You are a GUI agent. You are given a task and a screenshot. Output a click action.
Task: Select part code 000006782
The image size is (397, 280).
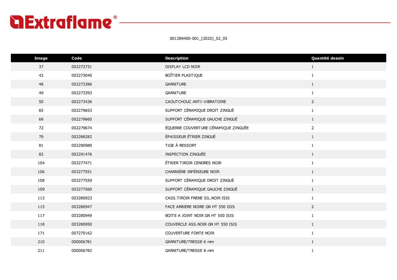[x=82, y=251]
